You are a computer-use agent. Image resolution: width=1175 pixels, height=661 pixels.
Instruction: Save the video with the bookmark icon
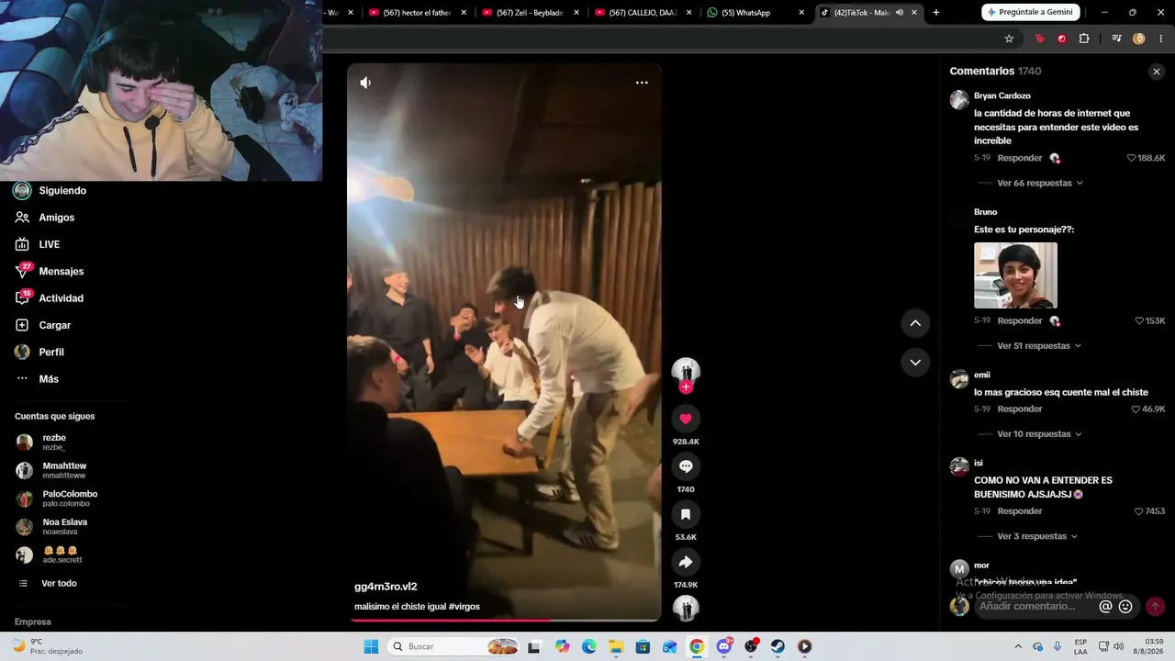coord(686,514)
